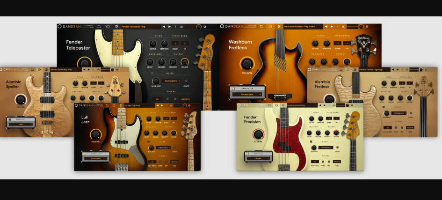Open the folder icon in Fender Precision window
This screenshot has height=200, width=442.
click(270, 105)
